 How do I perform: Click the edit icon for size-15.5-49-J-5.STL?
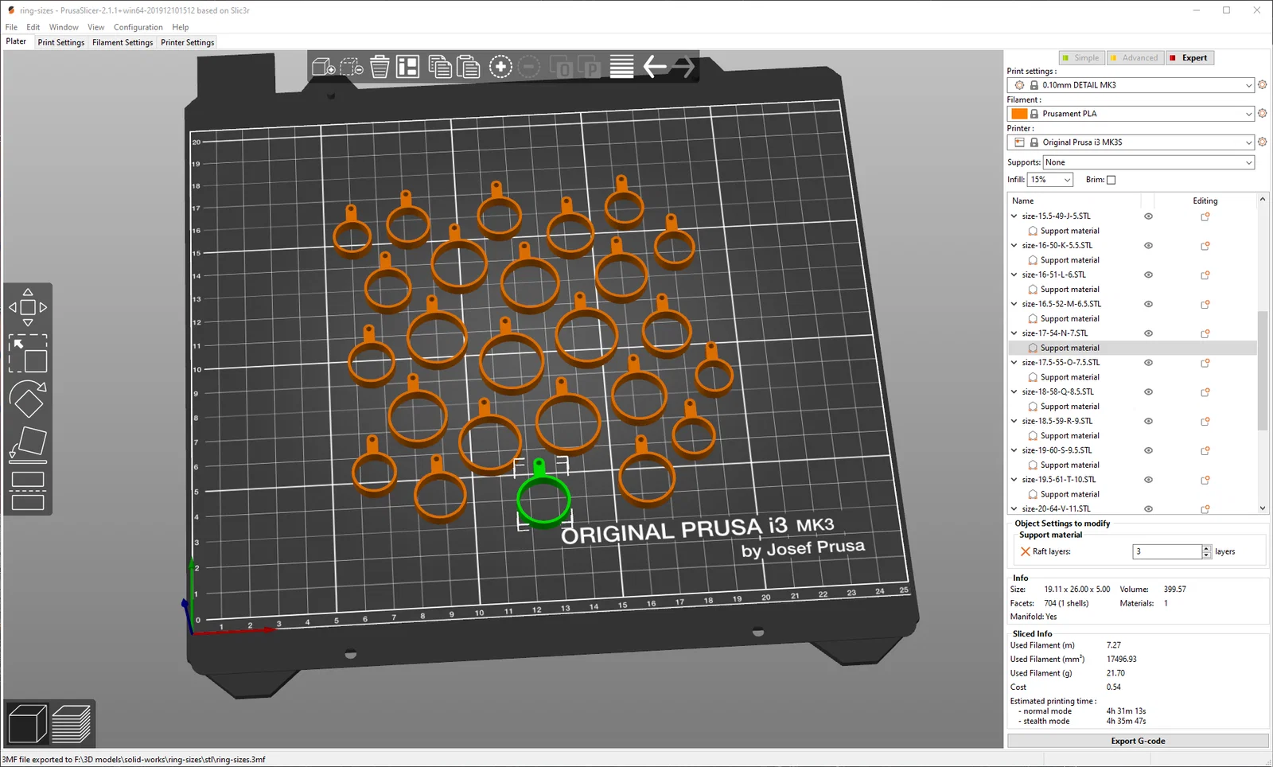(1205, 216)
